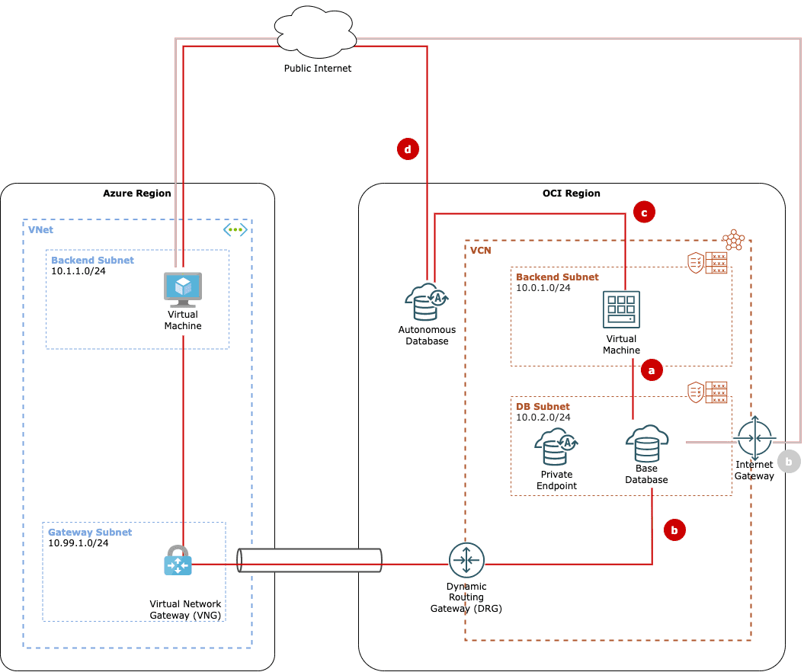Click the OCI Region title
Screen dimensions: 804x672
[x=572, y=194]
